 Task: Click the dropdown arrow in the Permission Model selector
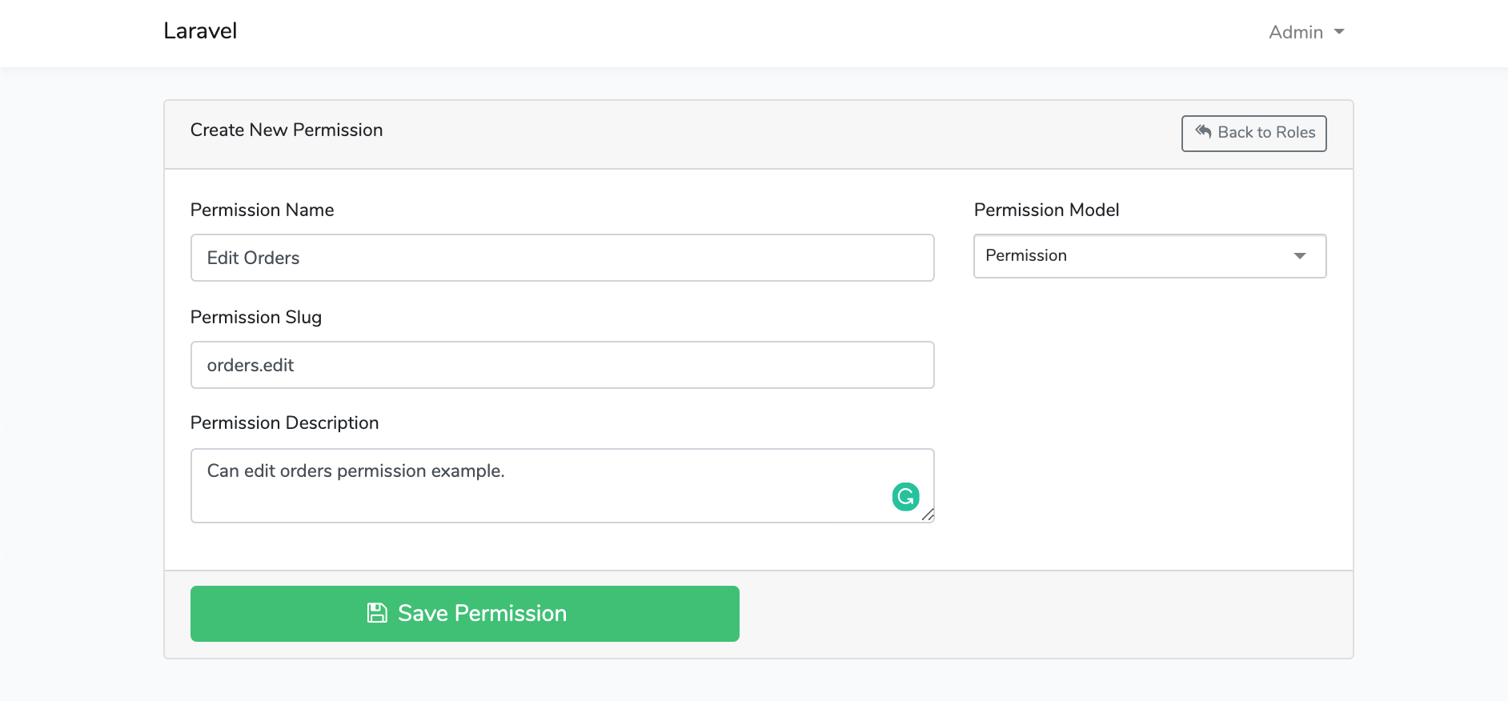coord(1299,256)
